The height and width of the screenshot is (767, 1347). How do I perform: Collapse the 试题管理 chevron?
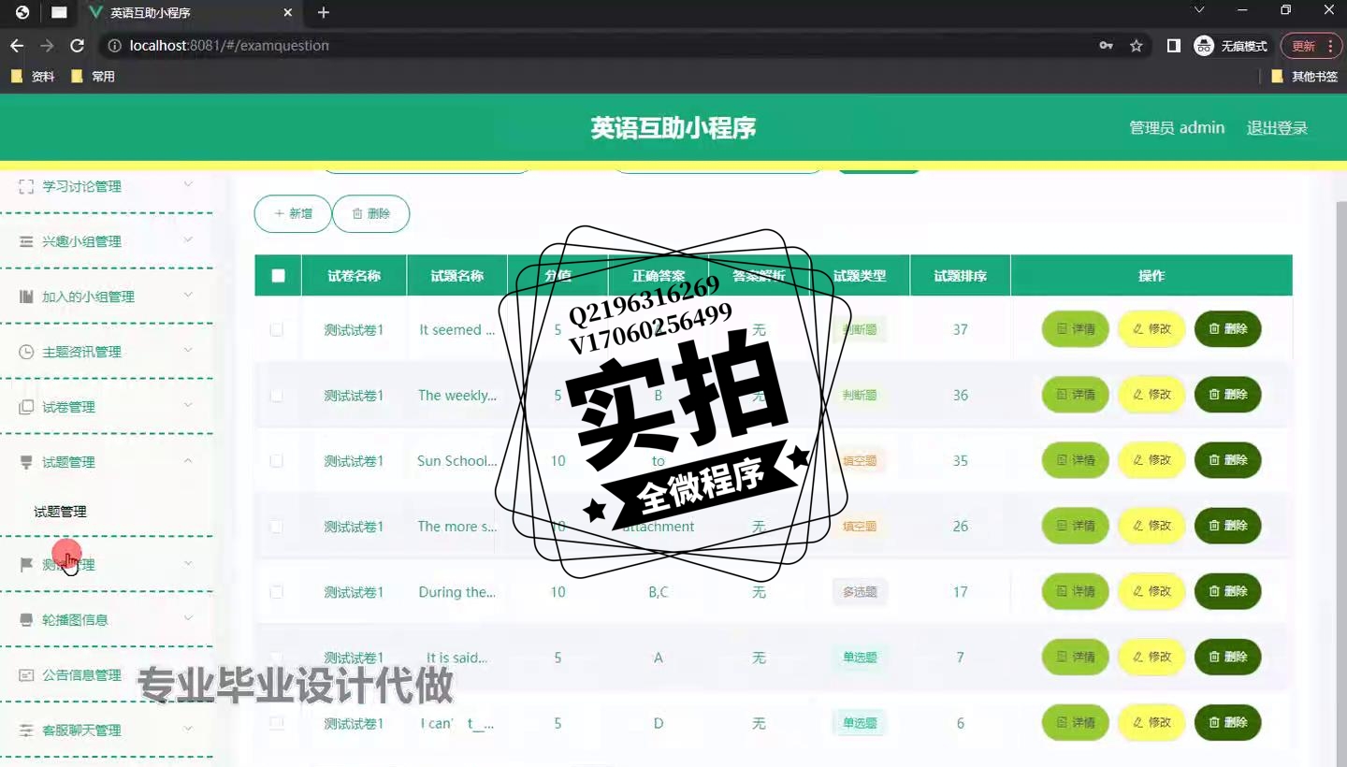[188, 460]
